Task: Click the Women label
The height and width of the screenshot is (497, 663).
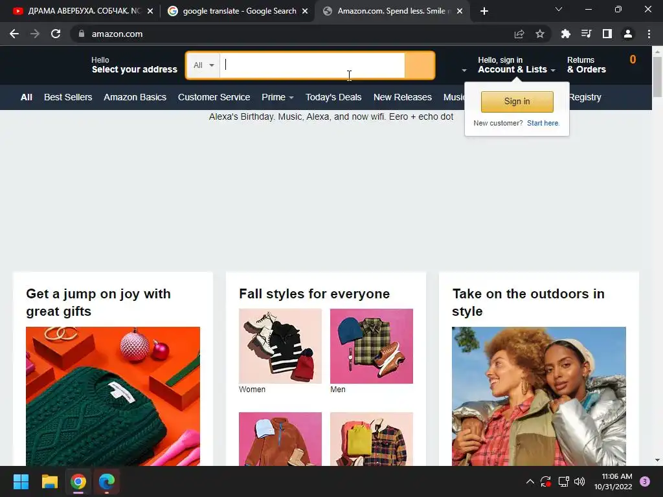Action: (x=252, y=389)
